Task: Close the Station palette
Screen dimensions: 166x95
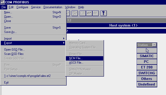Action: pyautogui.click(x=154, y=45)
